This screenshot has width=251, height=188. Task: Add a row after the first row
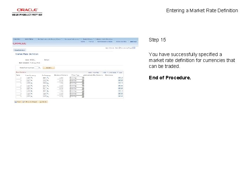click(x=119, y=78)
